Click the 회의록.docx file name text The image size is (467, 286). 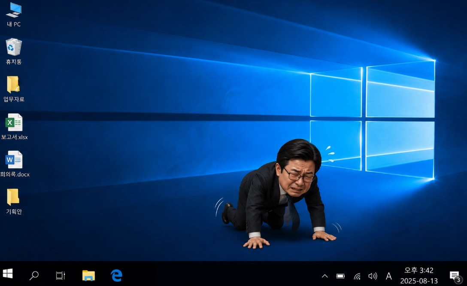click(x=15, y=174)
